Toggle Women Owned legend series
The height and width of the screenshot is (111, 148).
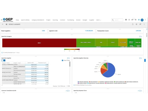tap(82, 83)
